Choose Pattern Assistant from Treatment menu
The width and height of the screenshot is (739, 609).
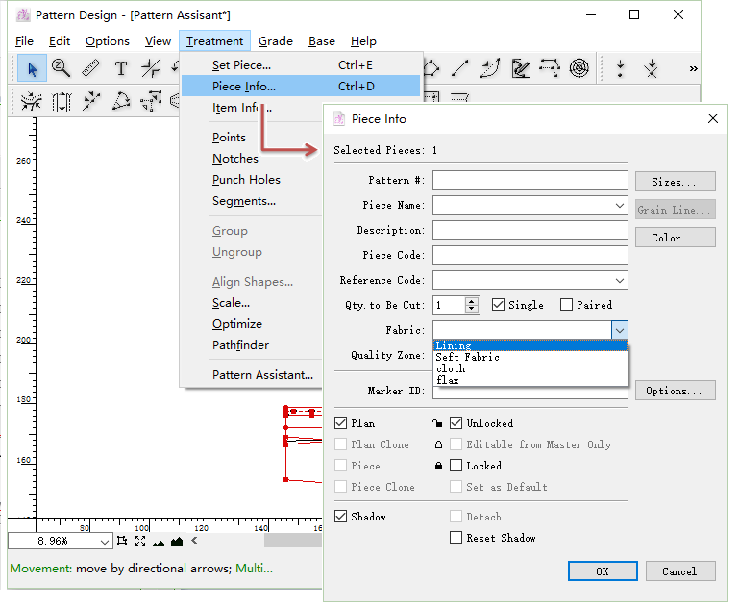pos(262,375)
